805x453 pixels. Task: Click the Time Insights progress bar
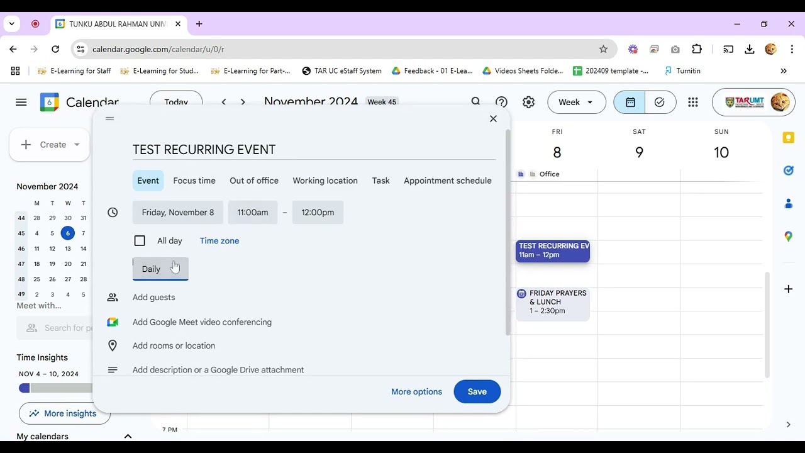[57, 388]
